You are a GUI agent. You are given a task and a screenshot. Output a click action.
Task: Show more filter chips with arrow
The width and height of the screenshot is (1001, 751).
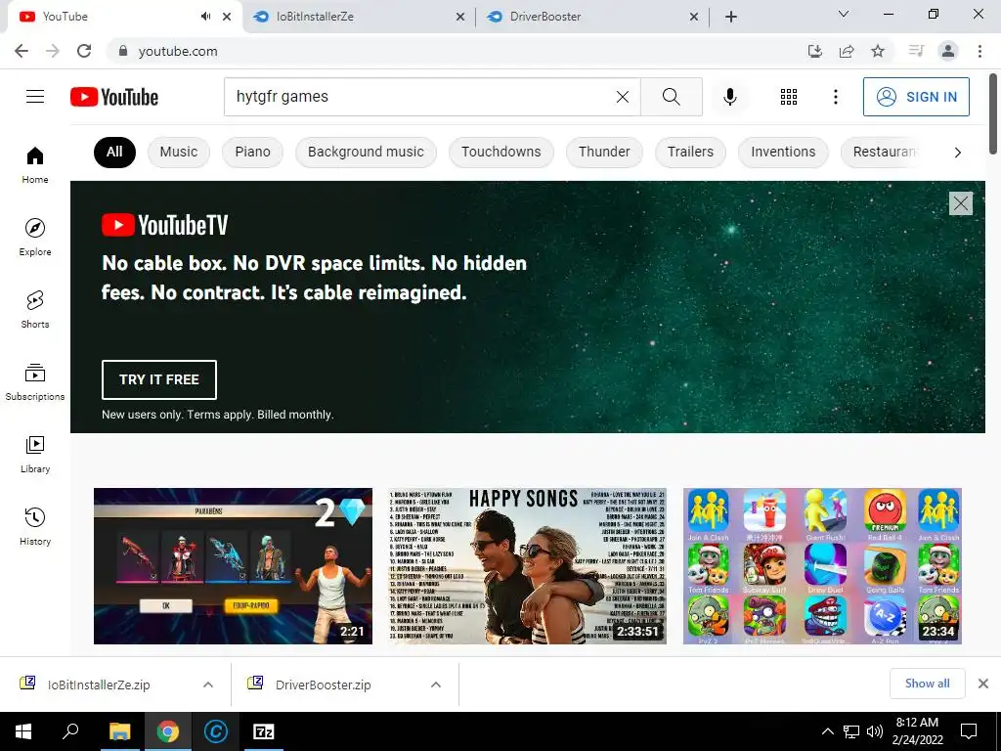pyautogui.click(x=957, y=152)
